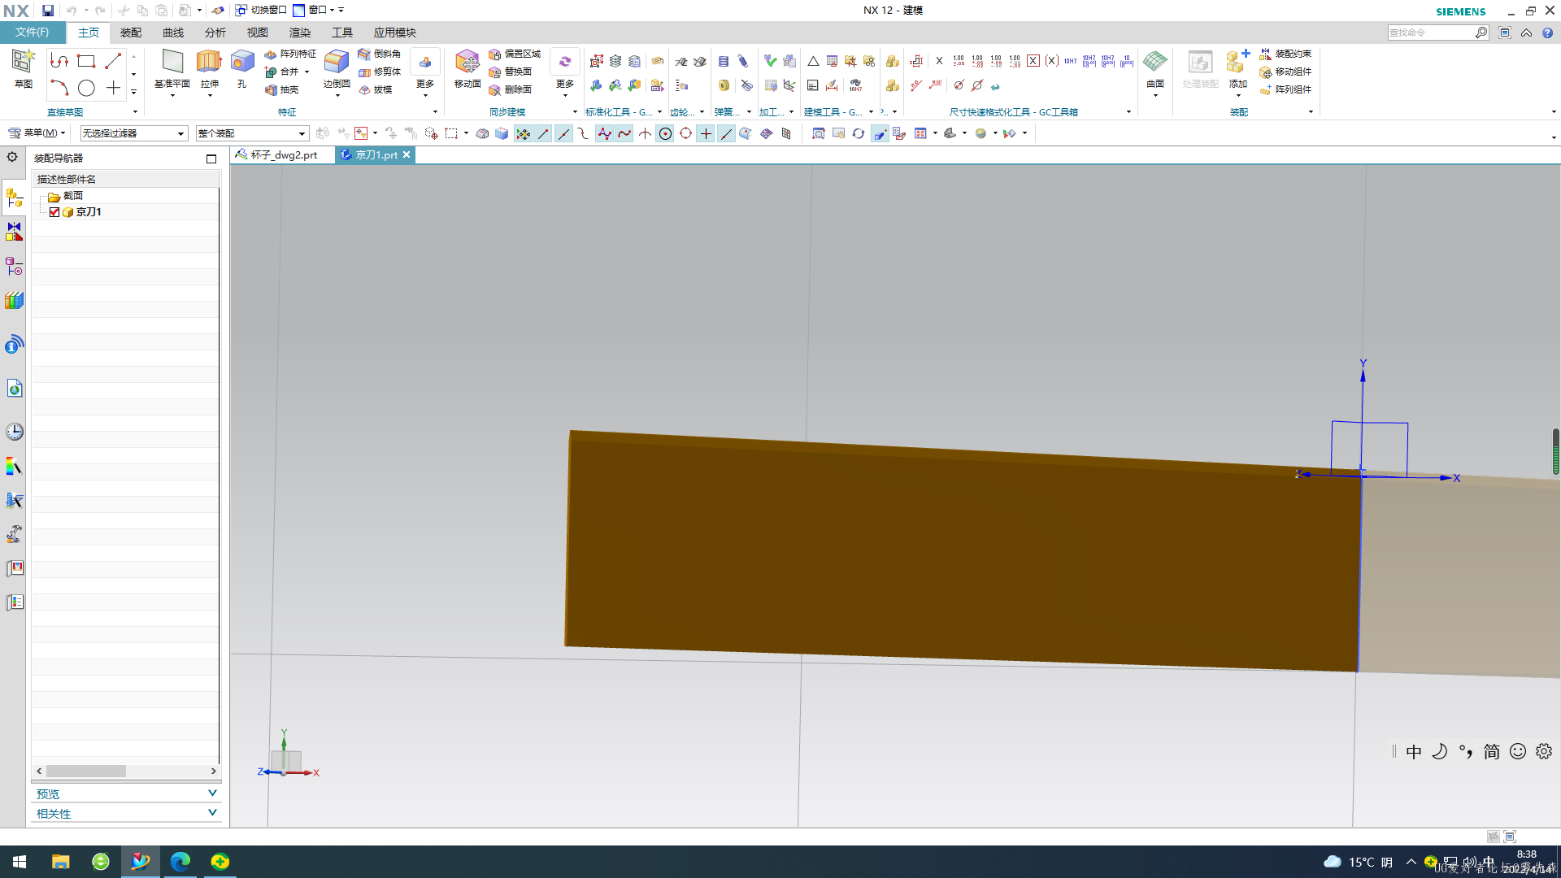Select the circle sketch tool
The height and width of the screenshot is (878, 1561).
coord(86,88)
